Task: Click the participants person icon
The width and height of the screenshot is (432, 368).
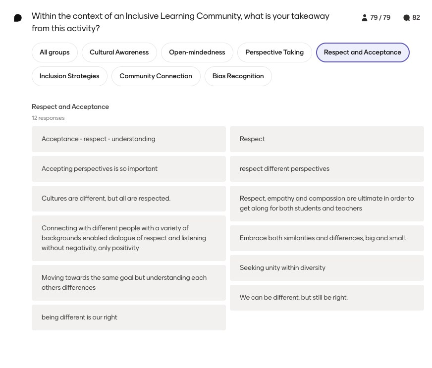Action: pos(364,18)
